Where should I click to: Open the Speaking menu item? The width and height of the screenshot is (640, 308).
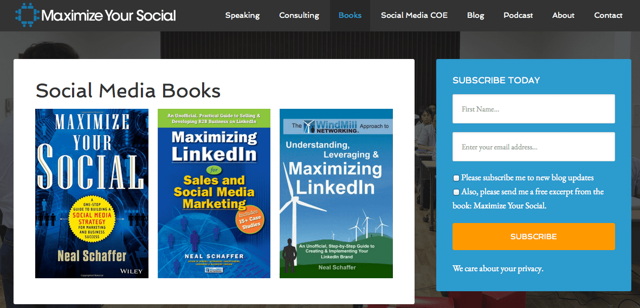tap(242, 16)
